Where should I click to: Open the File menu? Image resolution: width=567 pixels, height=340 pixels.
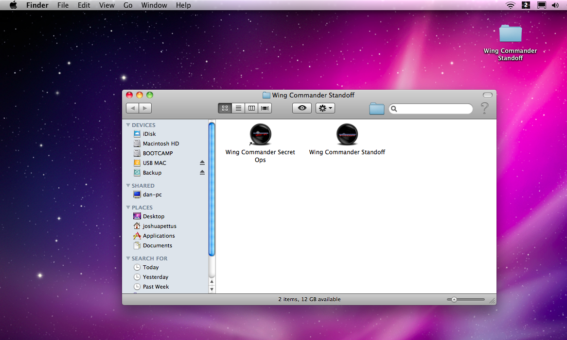(x=63, y=5)
